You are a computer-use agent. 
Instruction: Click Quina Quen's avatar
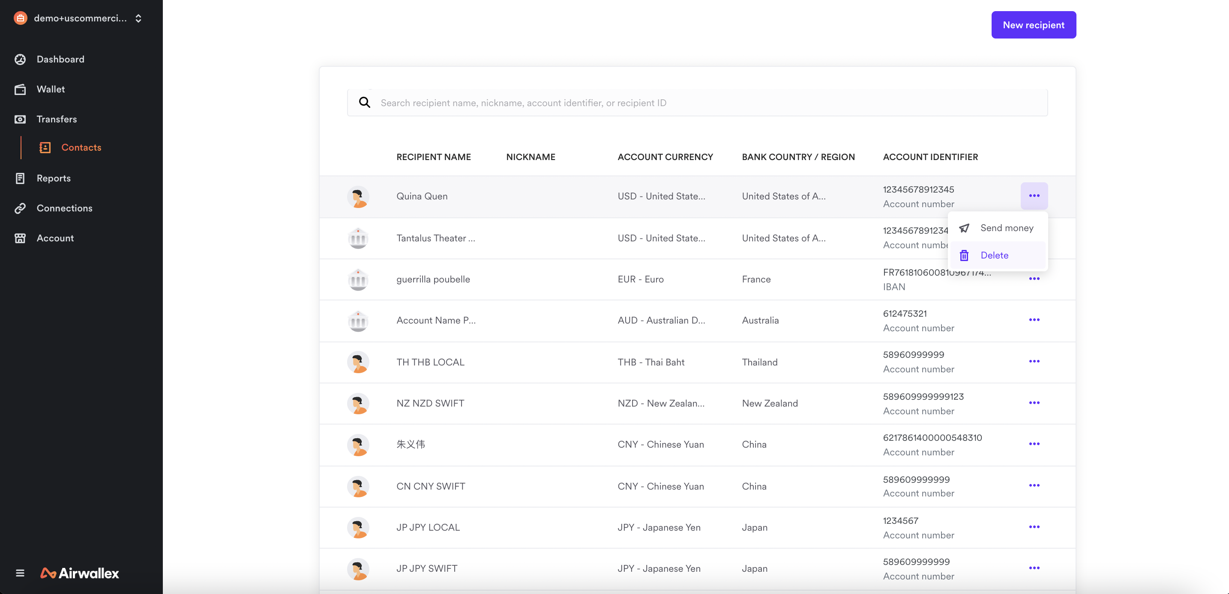pyautogui.click(x=358, y=197)
